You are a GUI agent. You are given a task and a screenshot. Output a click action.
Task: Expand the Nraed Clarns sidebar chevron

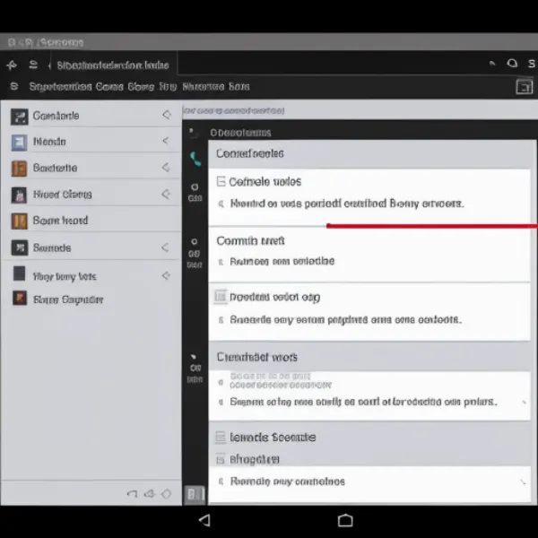[x=166, y=194]
